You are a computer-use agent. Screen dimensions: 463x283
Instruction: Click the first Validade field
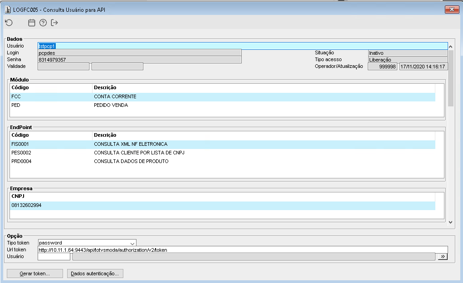(x=63, y=67)
